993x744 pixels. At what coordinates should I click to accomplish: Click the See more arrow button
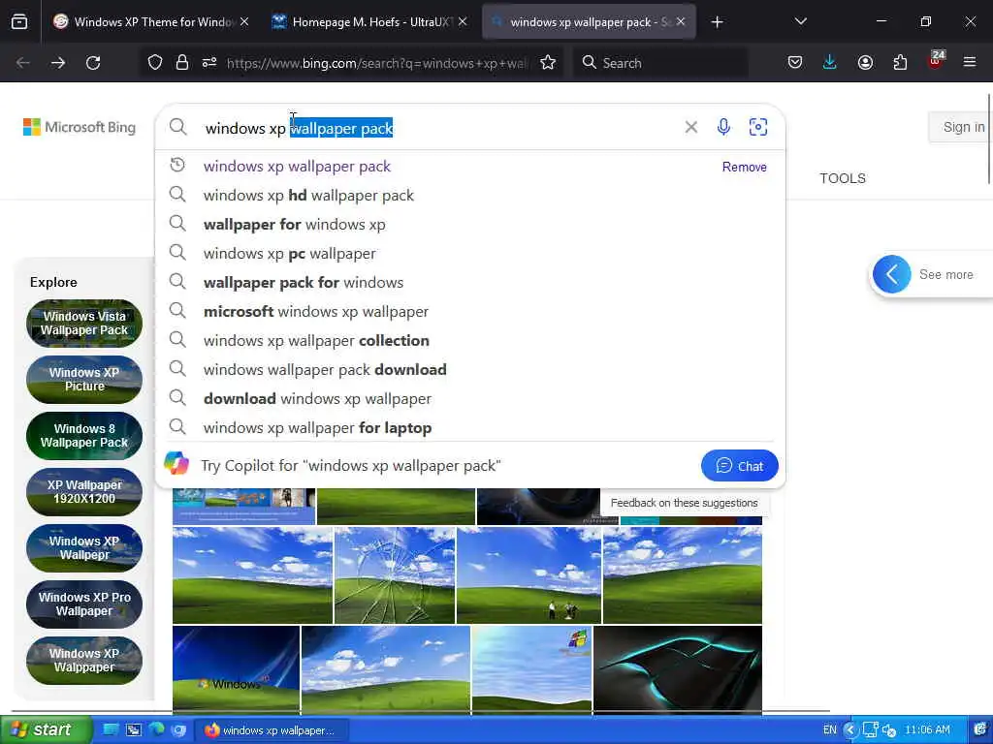(x=892, y=274)
